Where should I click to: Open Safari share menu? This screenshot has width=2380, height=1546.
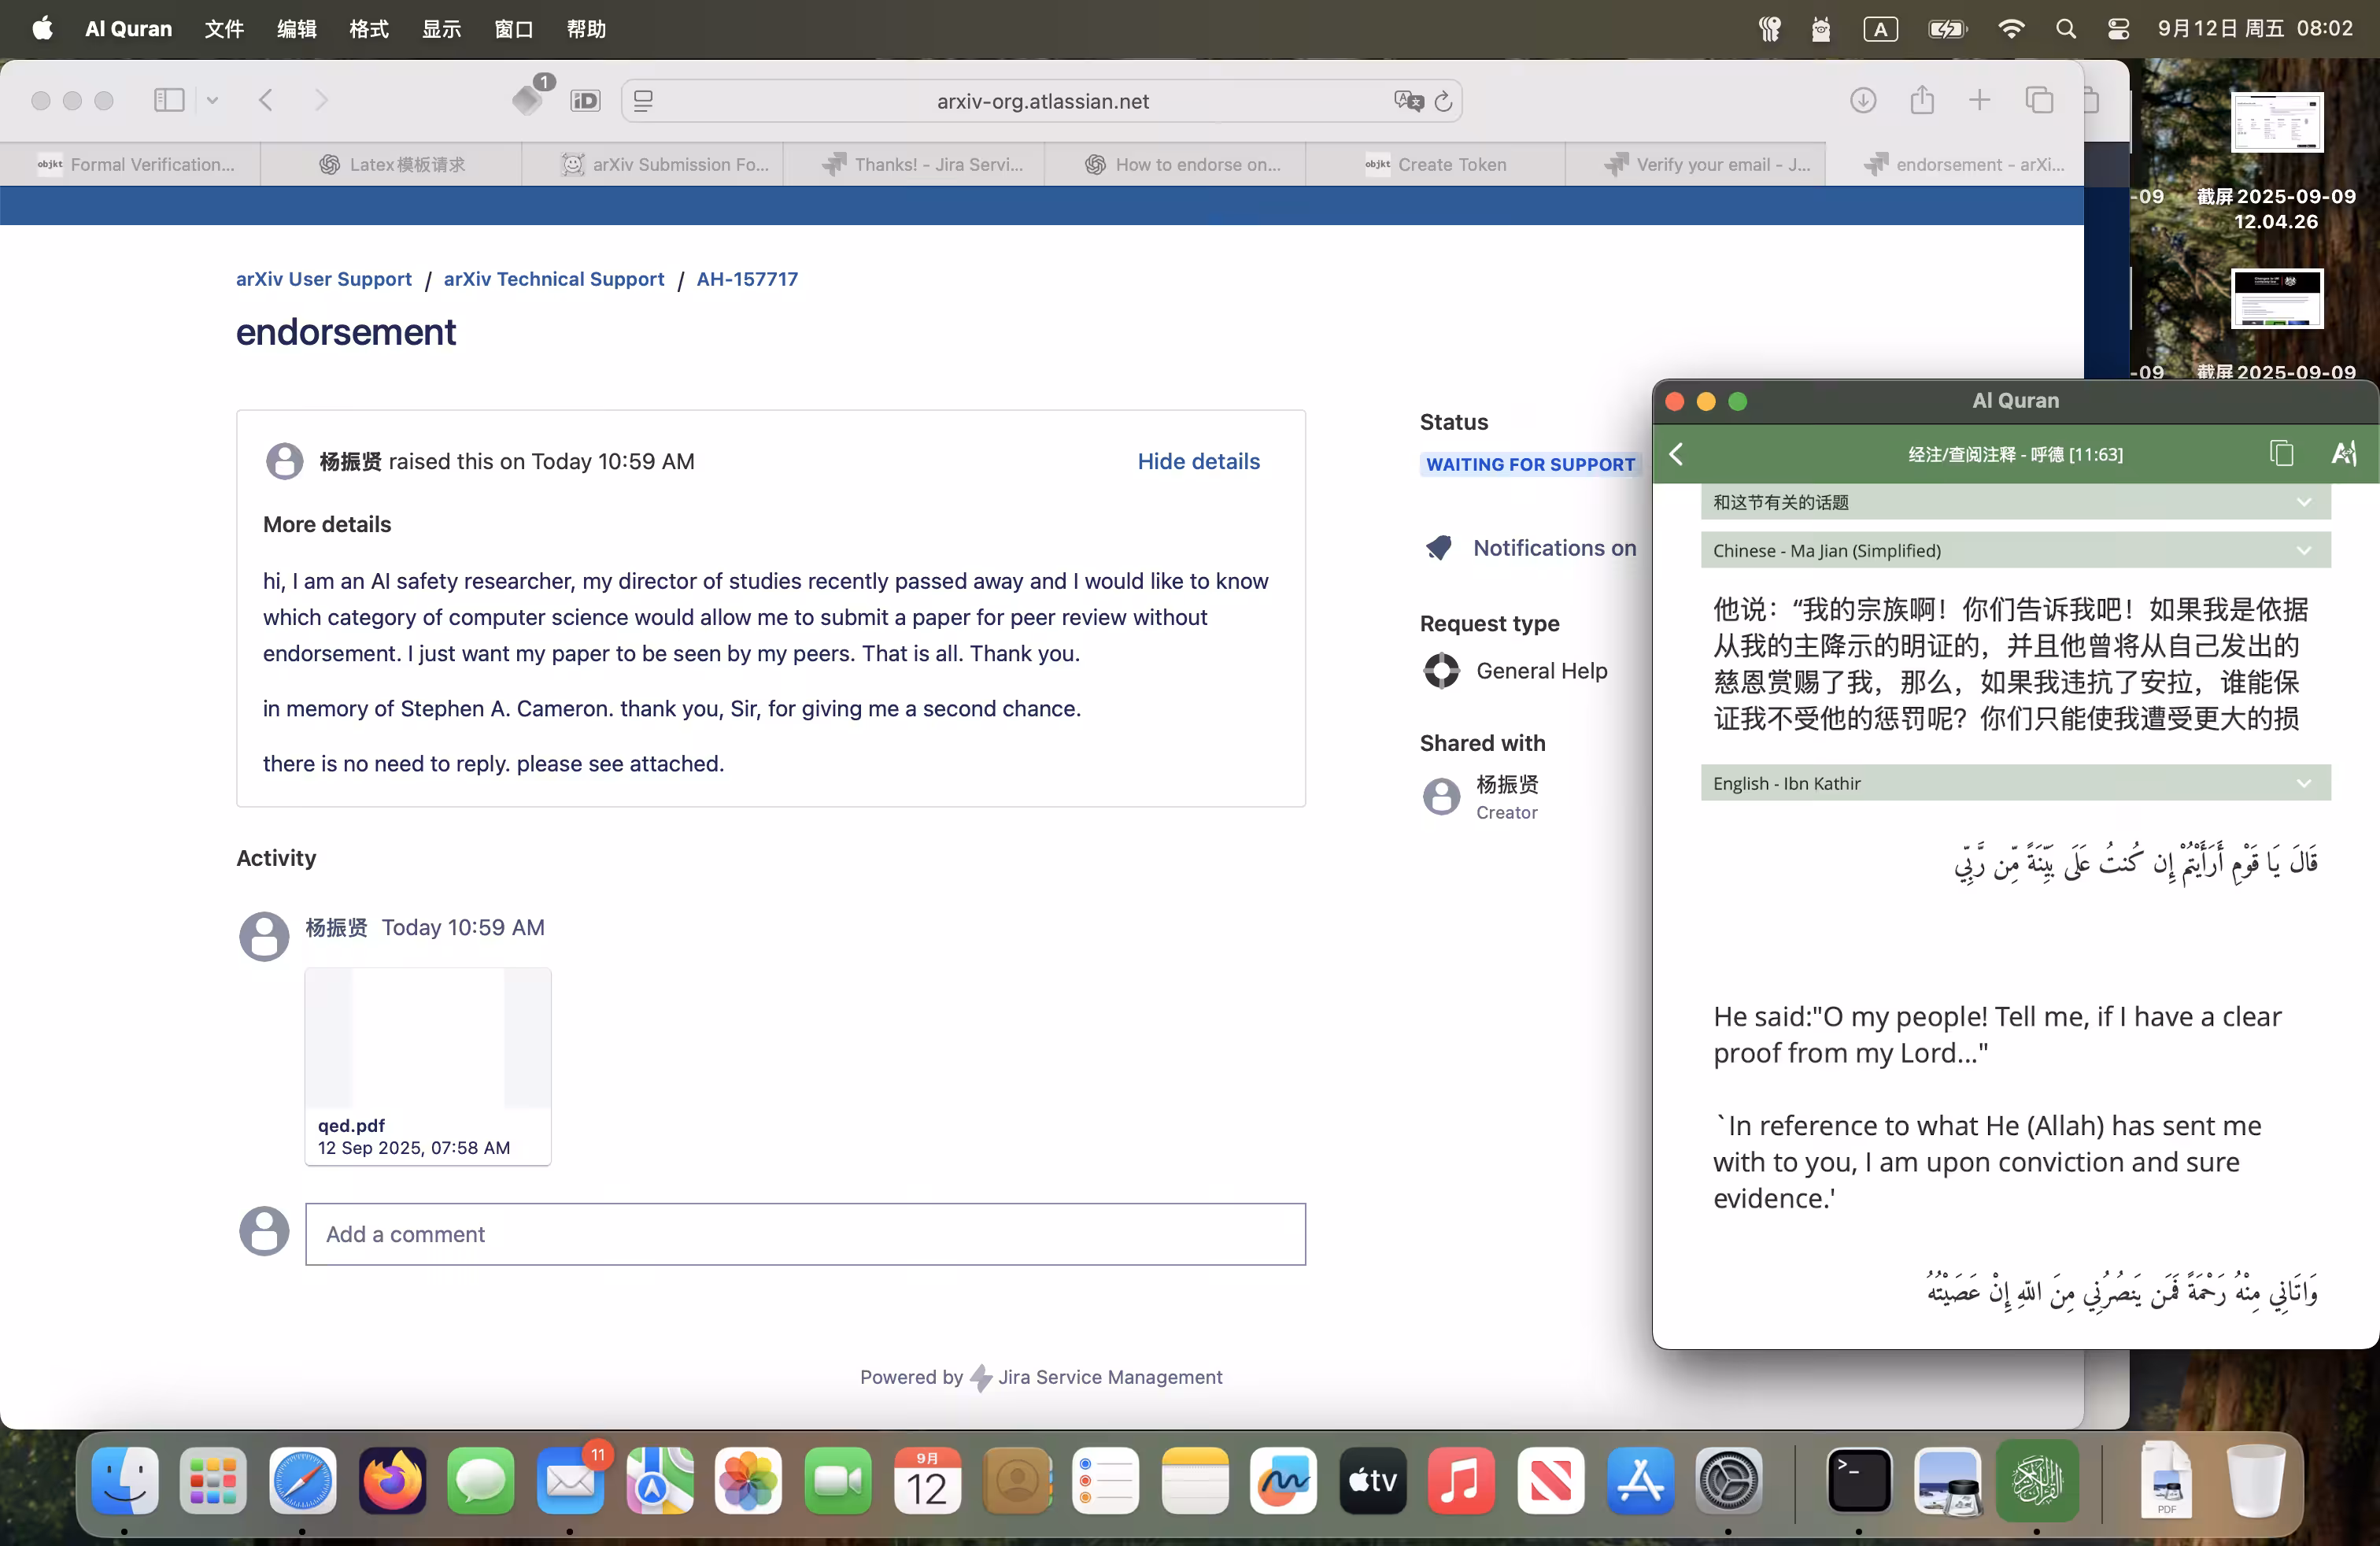coord(1921,100)
